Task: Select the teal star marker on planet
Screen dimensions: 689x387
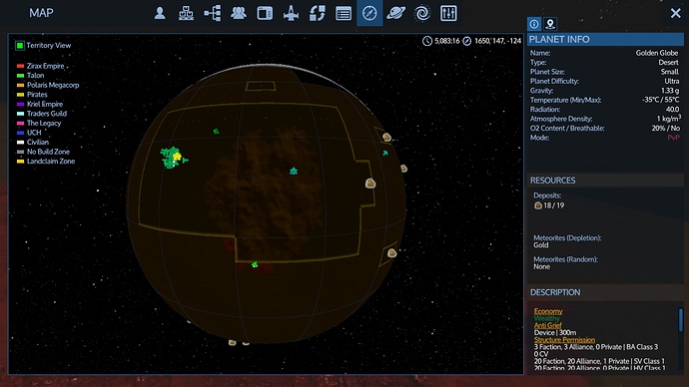Action: (x=294, y=171)
